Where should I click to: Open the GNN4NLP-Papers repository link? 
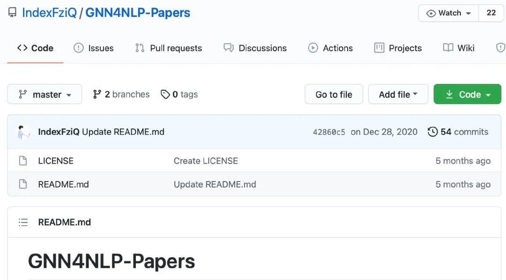click(x=138, y=13)
